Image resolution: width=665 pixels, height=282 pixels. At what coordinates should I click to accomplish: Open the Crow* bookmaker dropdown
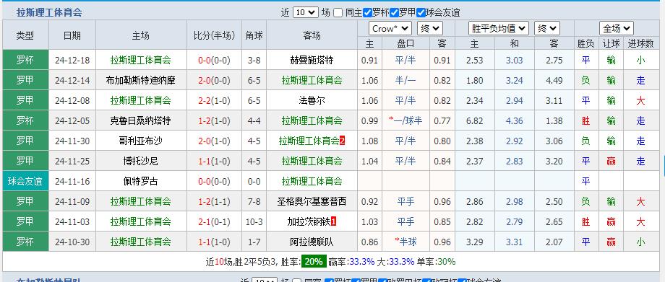pos(390,28)
